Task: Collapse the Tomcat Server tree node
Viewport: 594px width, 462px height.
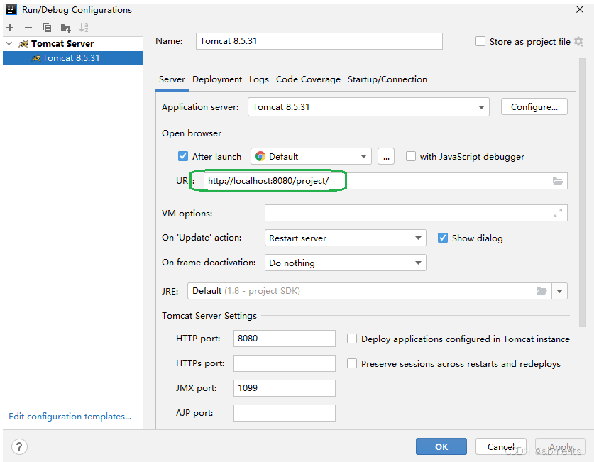Action: 9,44
